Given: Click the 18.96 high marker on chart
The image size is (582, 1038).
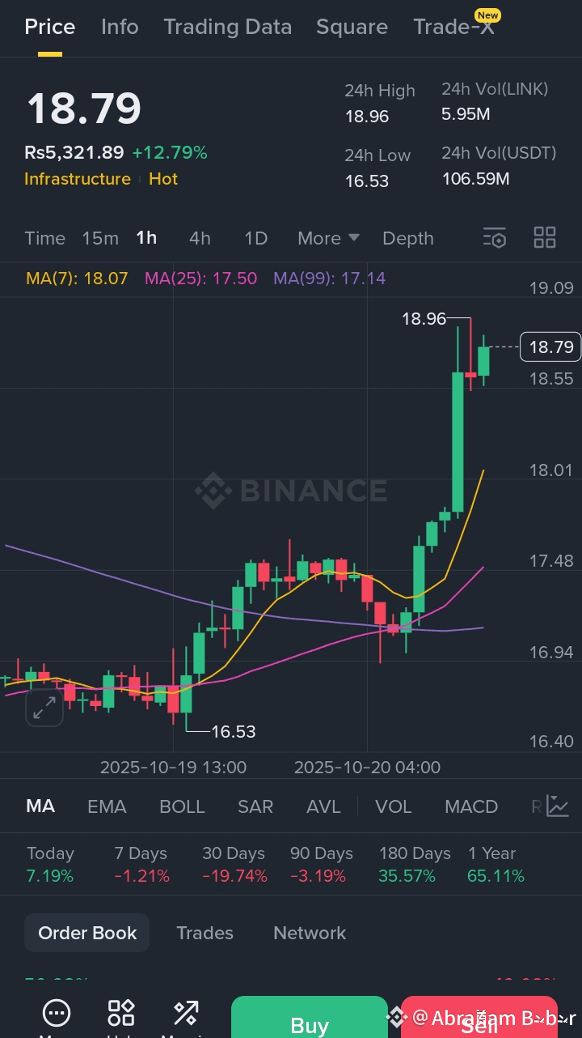Looking at the screenshot, I should click(x=424, y=319).
